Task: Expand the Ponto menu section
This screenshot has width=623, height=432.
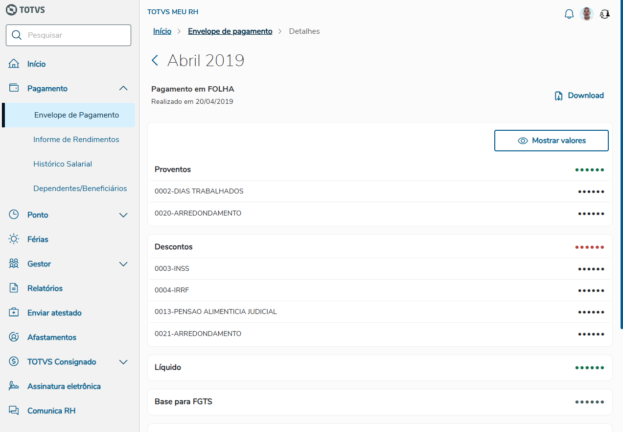Action: 123,215
